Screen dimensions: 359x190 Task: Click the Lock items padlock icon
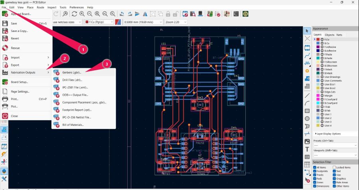pos(168,14)
